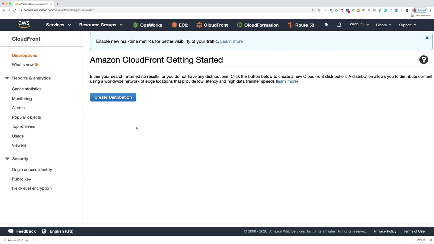Collapse the Security section
The image size is (434, 244).
(x=7, y=159)
